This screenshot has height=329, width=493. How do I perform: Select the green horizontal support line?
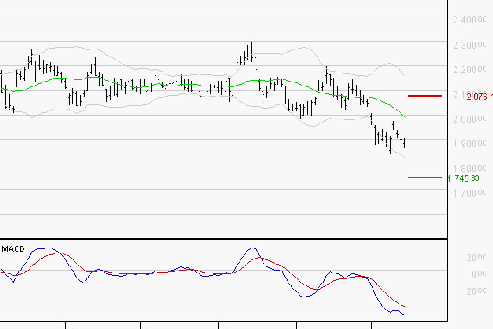click(x=425, y=178)
